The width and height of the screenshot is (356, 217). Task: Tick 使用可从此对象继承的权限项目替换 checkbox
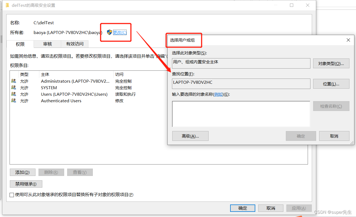point(12,195)
